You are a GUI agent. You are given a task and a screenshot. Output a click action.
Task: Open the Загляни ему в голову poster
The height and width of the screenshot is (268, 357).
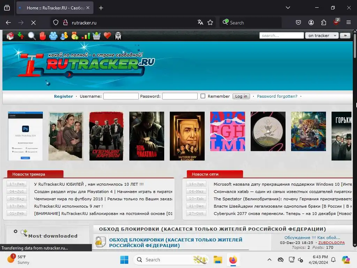pyautogui.click(x=187, y=136)
